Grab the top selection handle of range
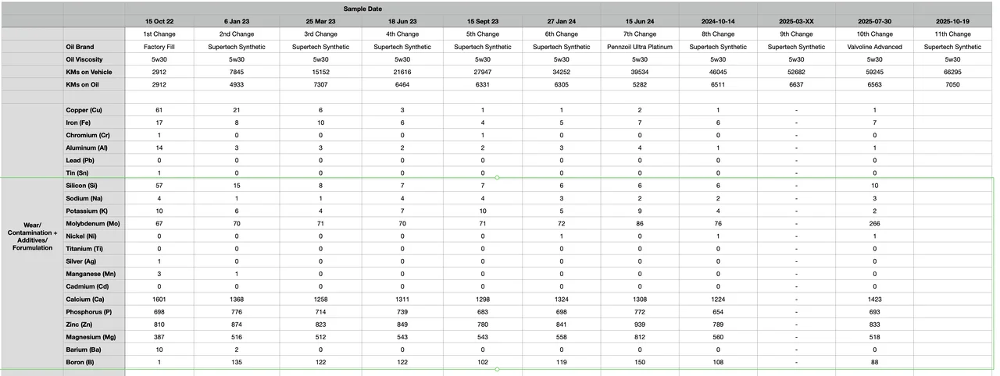The height and width of the screenshot is (376, 1000). [x=498, y=178]
